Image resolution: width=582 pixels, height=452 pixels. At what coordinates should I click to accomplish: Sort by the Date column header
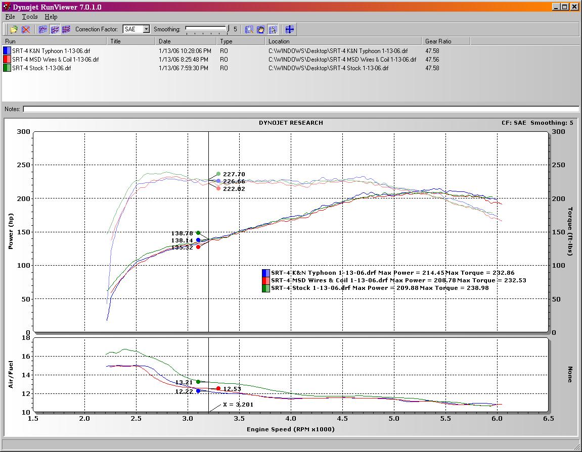pyautogui.click(x=186, y=41)
